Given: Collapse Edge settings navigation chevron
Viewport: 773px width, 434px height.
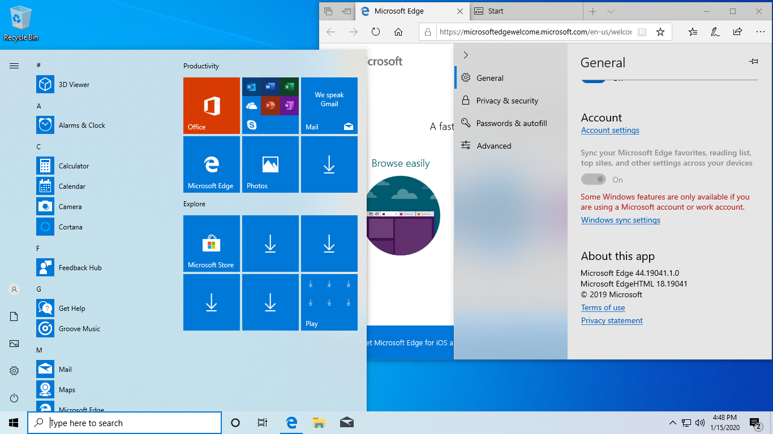Looking at the screenshot, I should (466, 55).
